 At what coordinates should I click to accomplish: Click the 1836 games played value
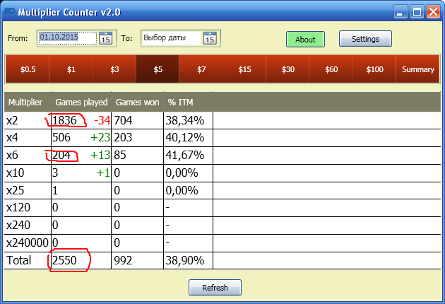click(64, 120)
